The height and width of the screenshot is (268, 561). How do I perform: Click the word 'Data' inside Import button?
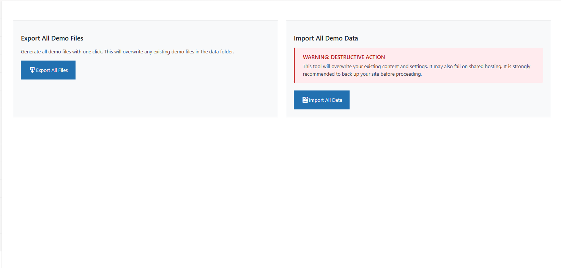(x=337, y=100)
